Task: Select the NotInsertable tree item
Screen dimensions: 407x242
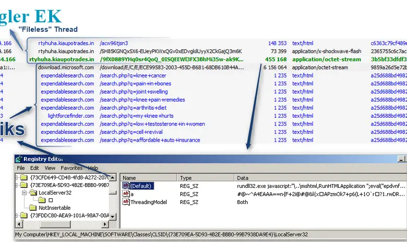Action: [x=54, y=208]
